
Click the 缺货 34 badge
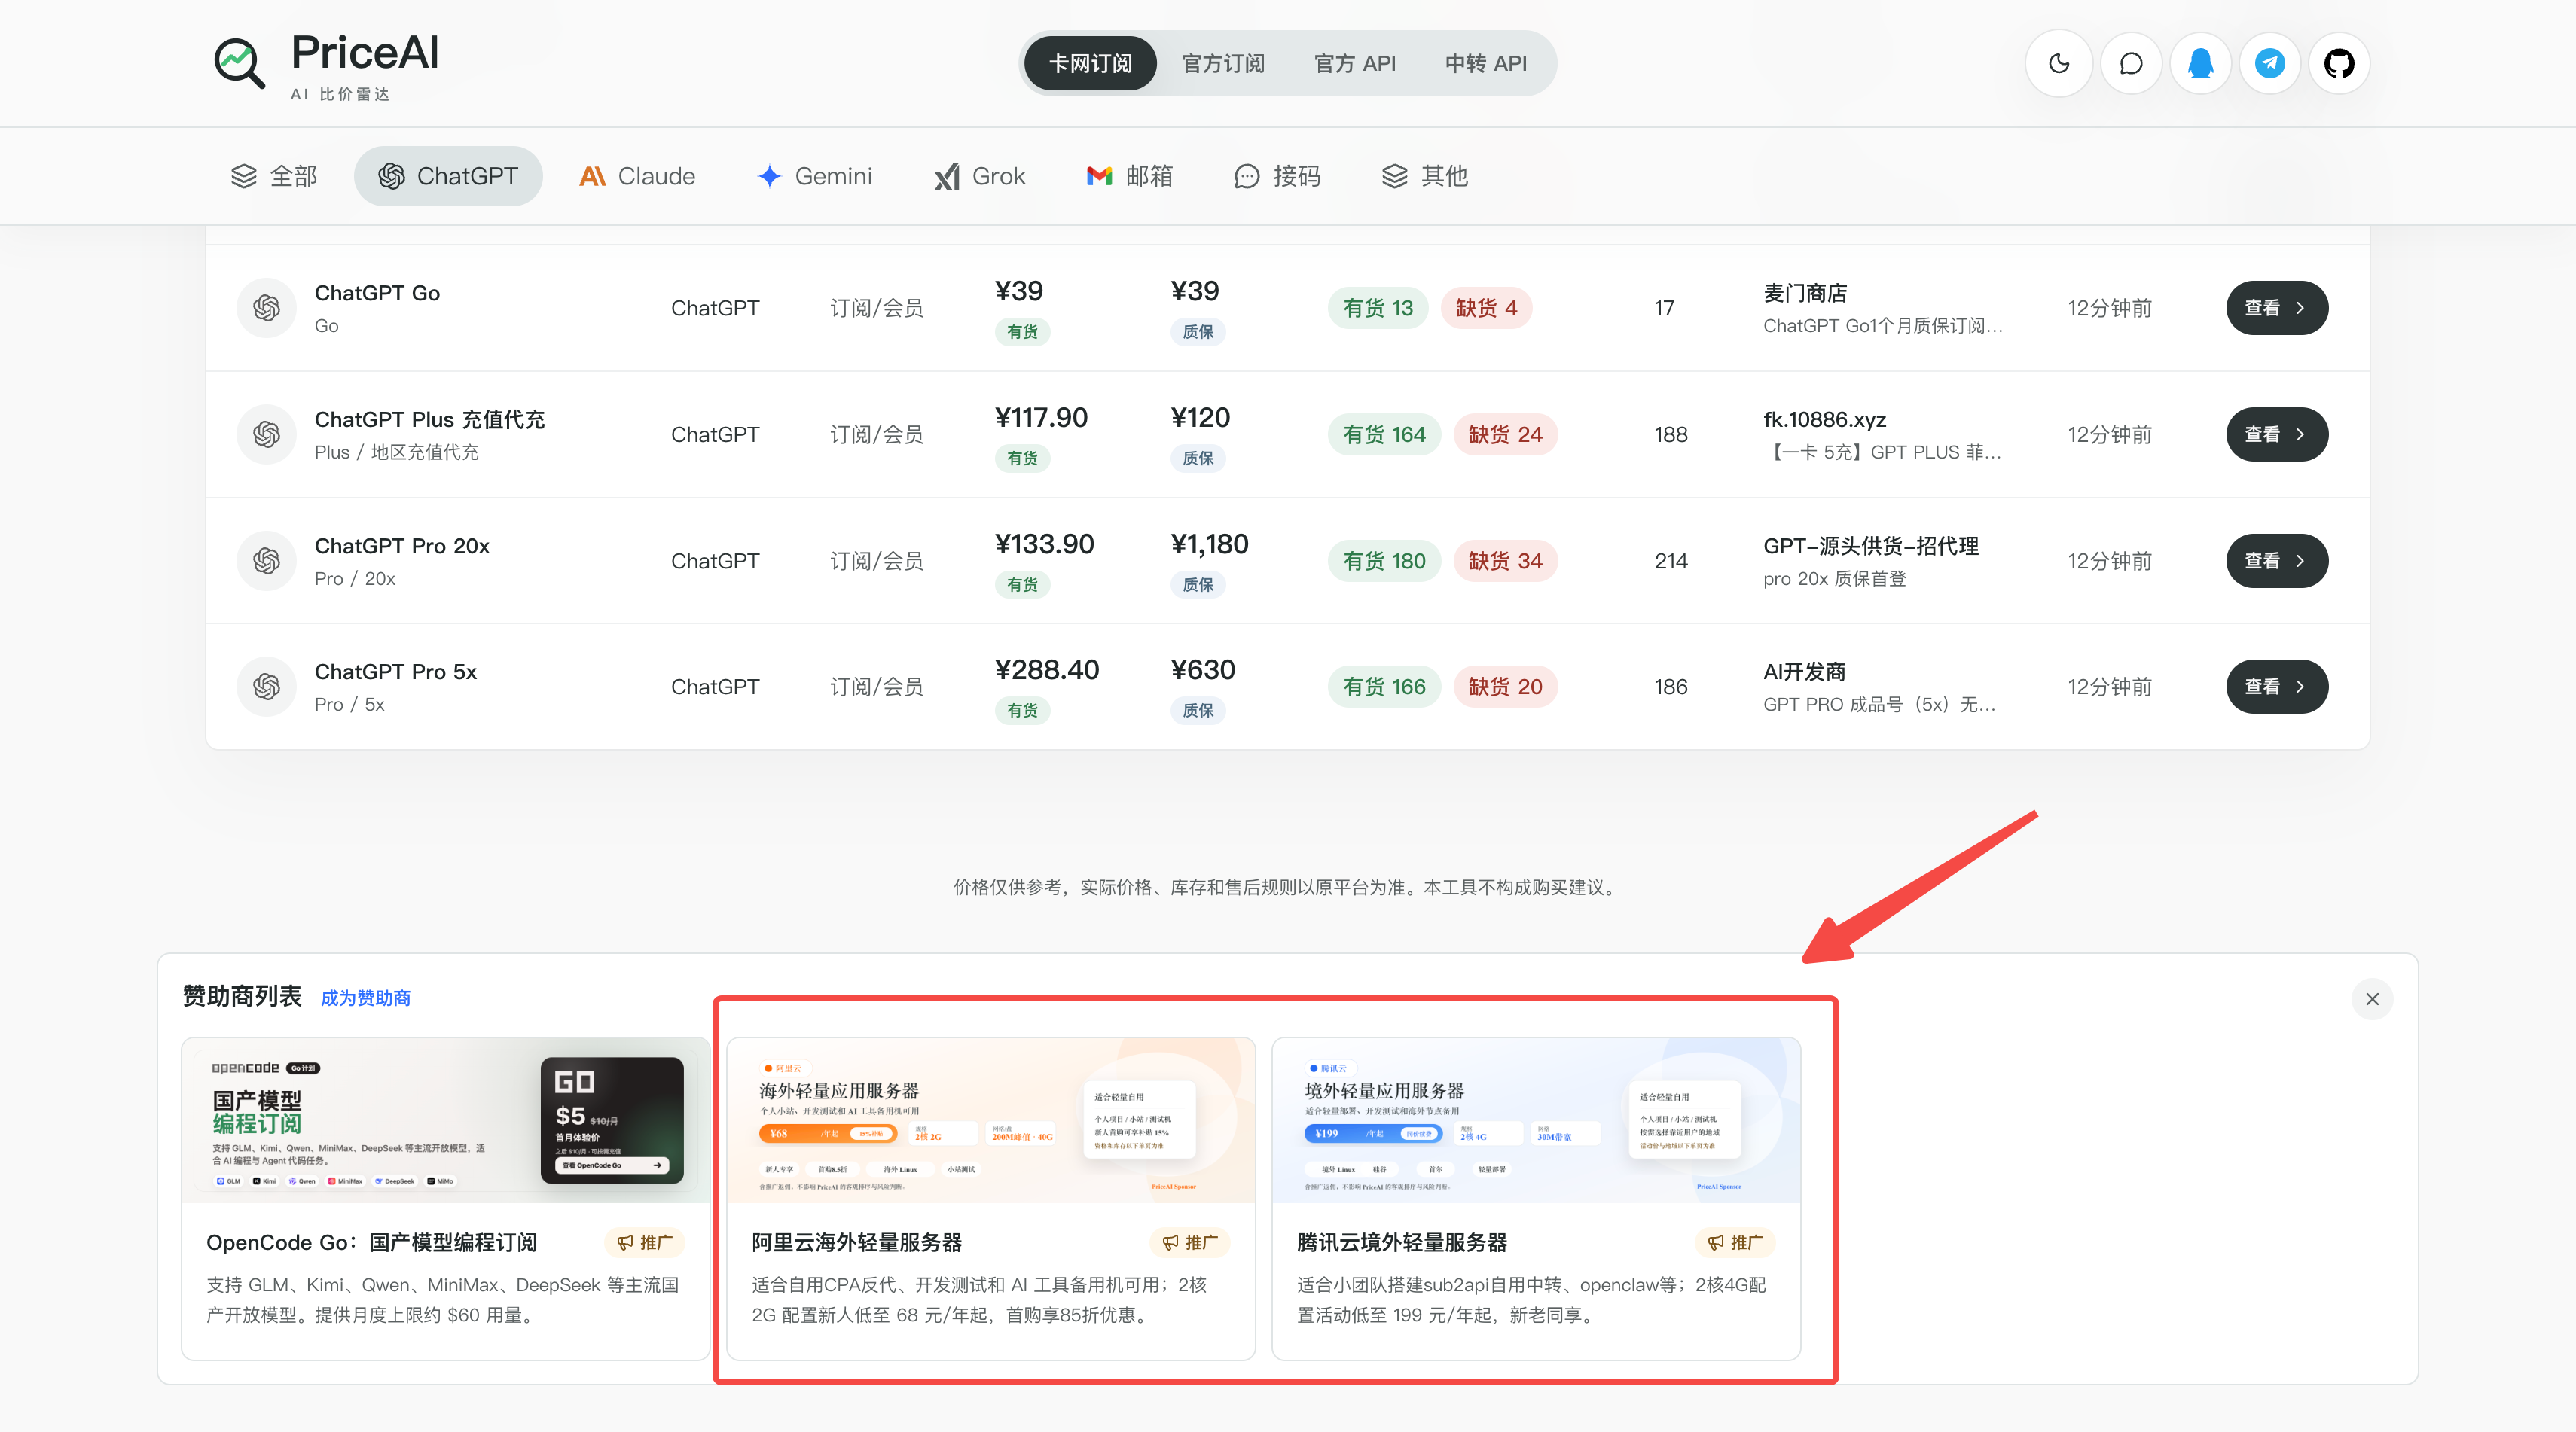click(x=1505, y=561)
